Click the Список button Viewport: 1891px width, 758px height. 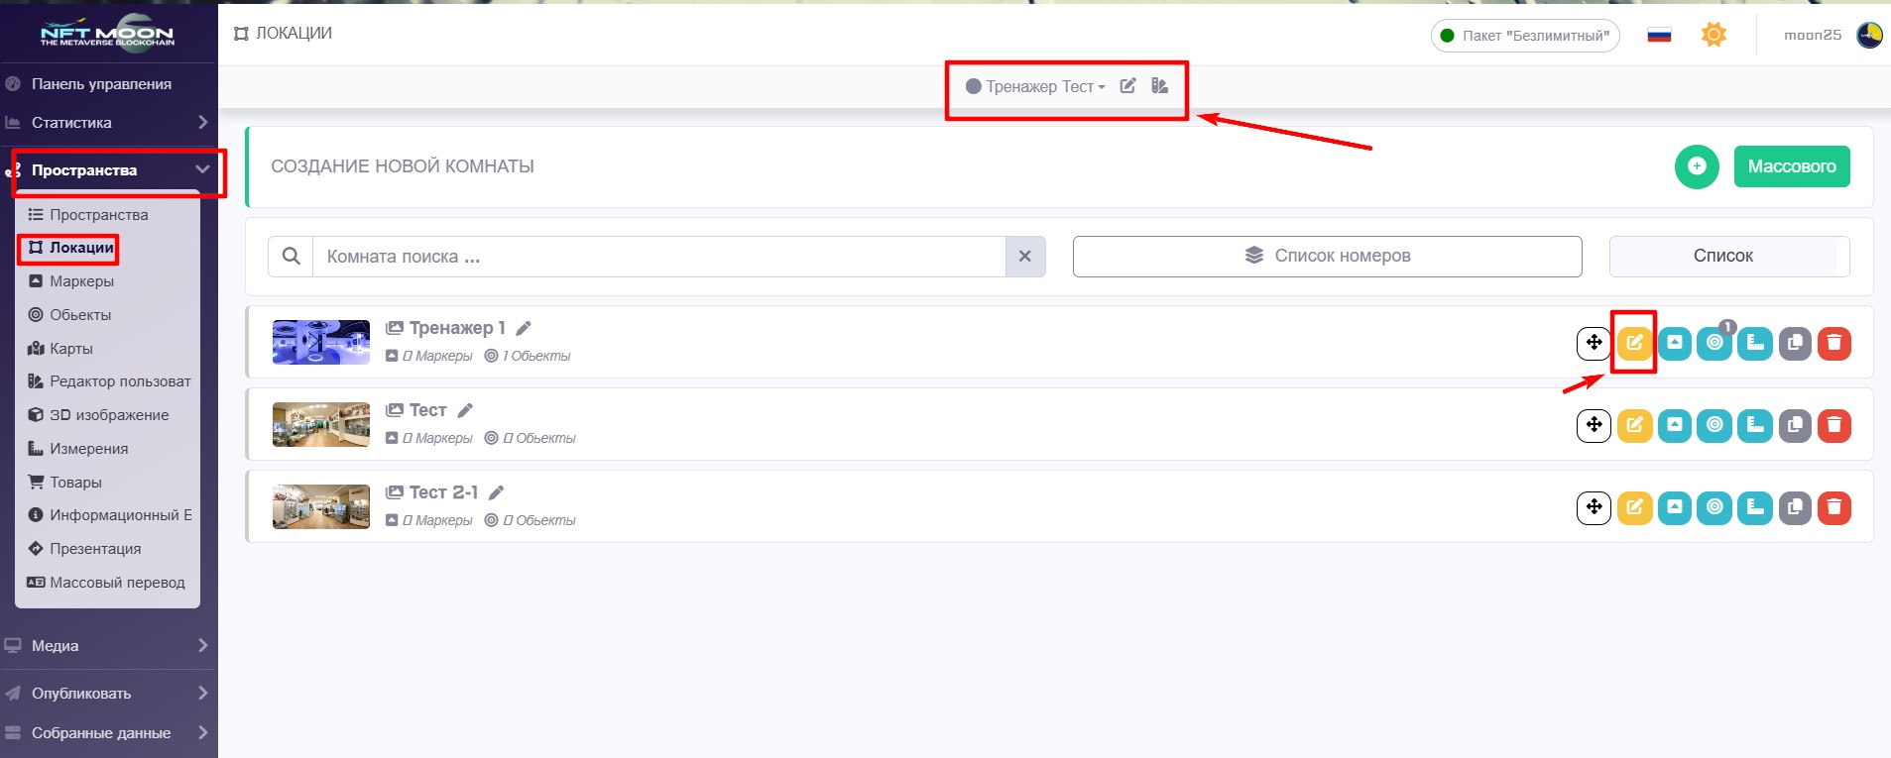pos(1729,256)
